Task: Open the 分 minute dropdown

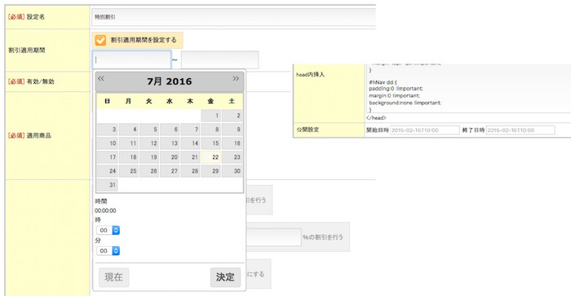Action: click(108, 251)
